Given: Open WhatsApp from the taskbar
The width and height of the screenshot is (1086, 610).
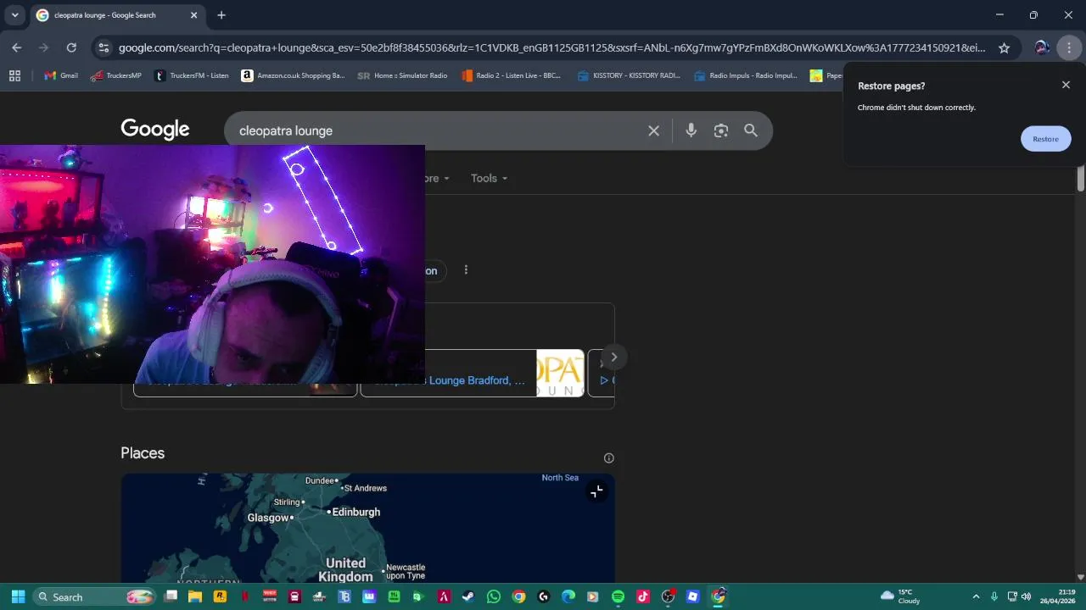Looking at the screenshot, I should coord(494,596).
